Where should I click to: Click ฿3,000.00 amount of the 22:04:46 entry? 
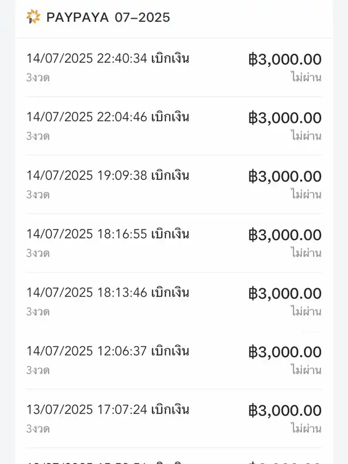(x=285, y=118)
